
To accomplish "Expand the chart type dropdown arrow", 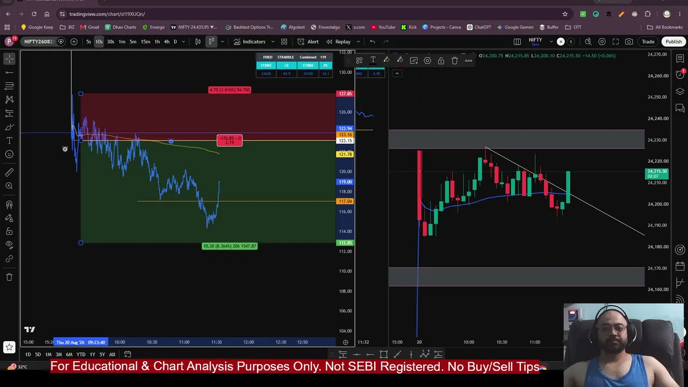I will [222, 41].
